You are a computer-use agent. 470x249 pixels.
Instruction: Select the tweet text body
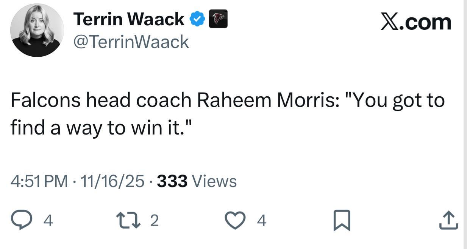(x=227, y=113)
